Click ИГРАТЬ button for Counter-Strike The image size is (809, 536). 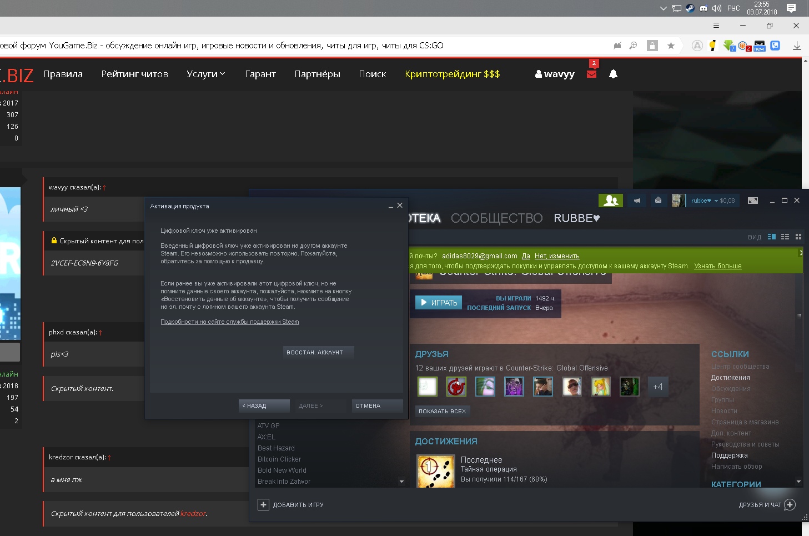click(439, 303)
